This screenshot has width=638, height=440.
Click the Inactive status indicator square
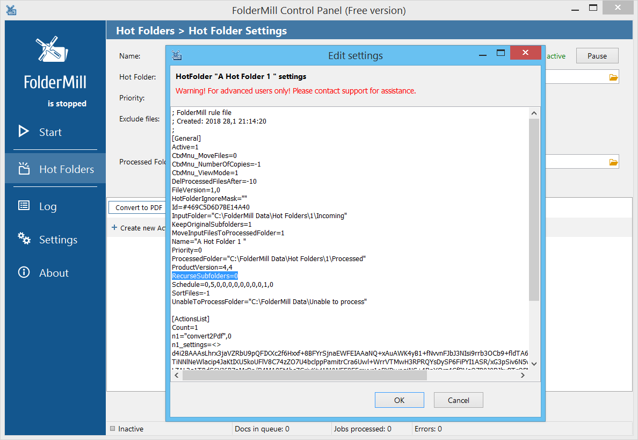click(113, 429)
